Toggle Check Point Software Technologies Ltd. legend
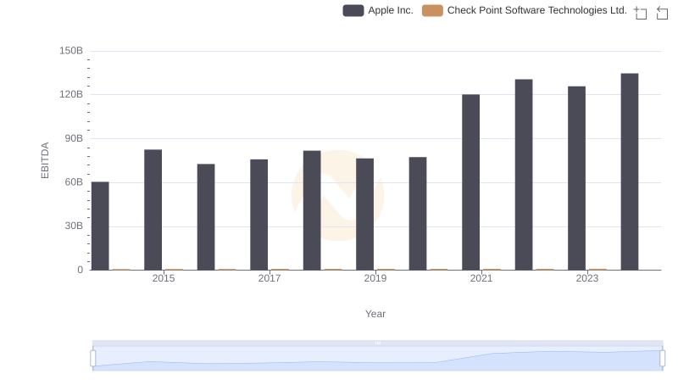 tap(524, 10)
